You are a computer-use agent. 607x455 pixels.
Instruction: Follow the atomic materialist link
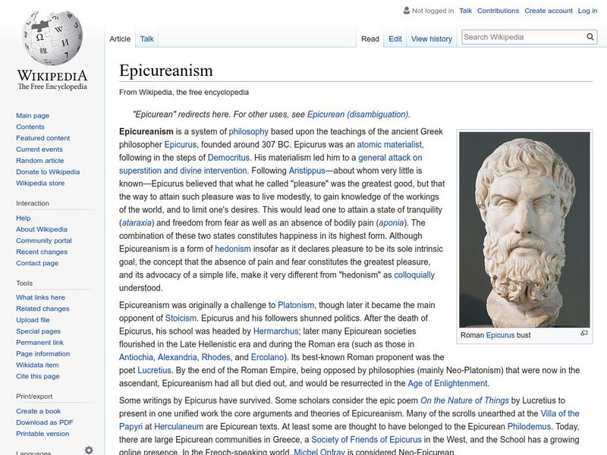click(x=389, y=145)
